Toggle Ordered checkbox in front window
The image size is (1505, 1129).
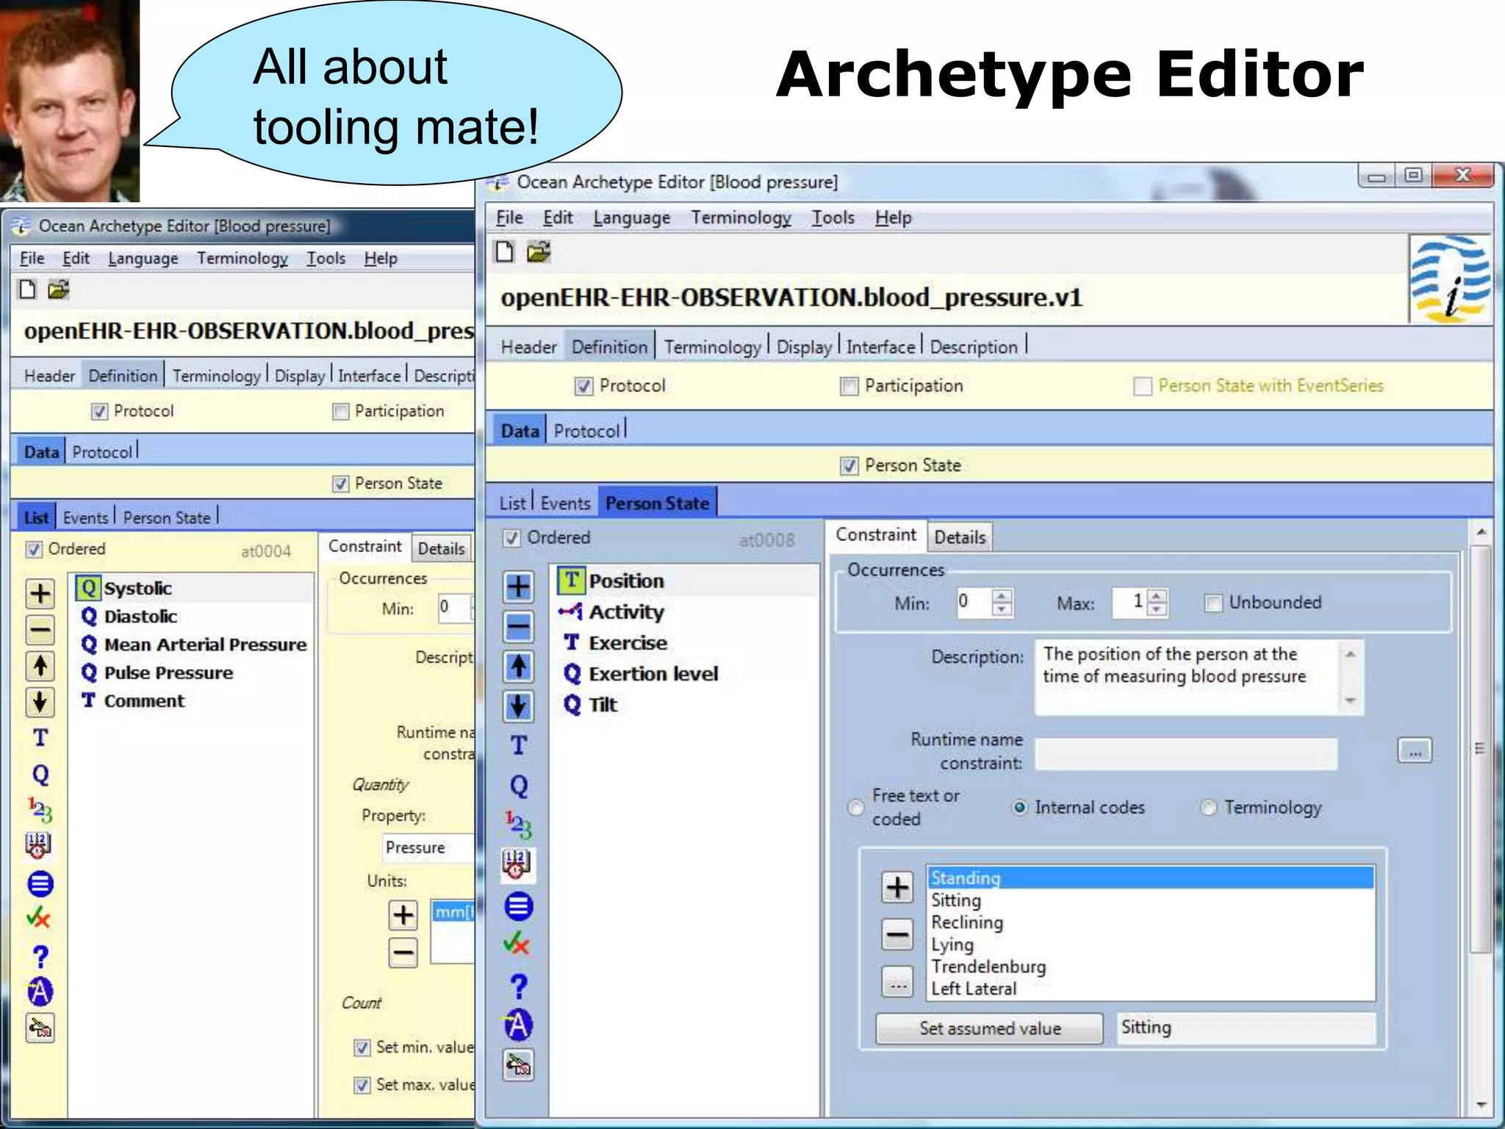(512, 538)
